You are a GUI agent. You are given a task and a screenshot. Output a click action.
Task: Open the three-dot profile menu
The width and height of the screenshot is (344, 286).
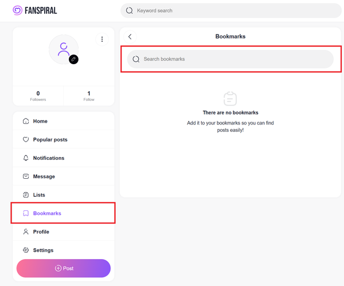tap(102, 40)
